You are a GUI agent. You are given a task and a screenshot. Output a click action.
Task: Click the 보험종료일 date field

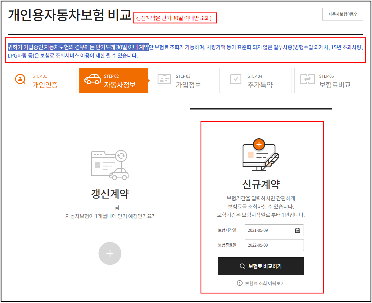274,245
